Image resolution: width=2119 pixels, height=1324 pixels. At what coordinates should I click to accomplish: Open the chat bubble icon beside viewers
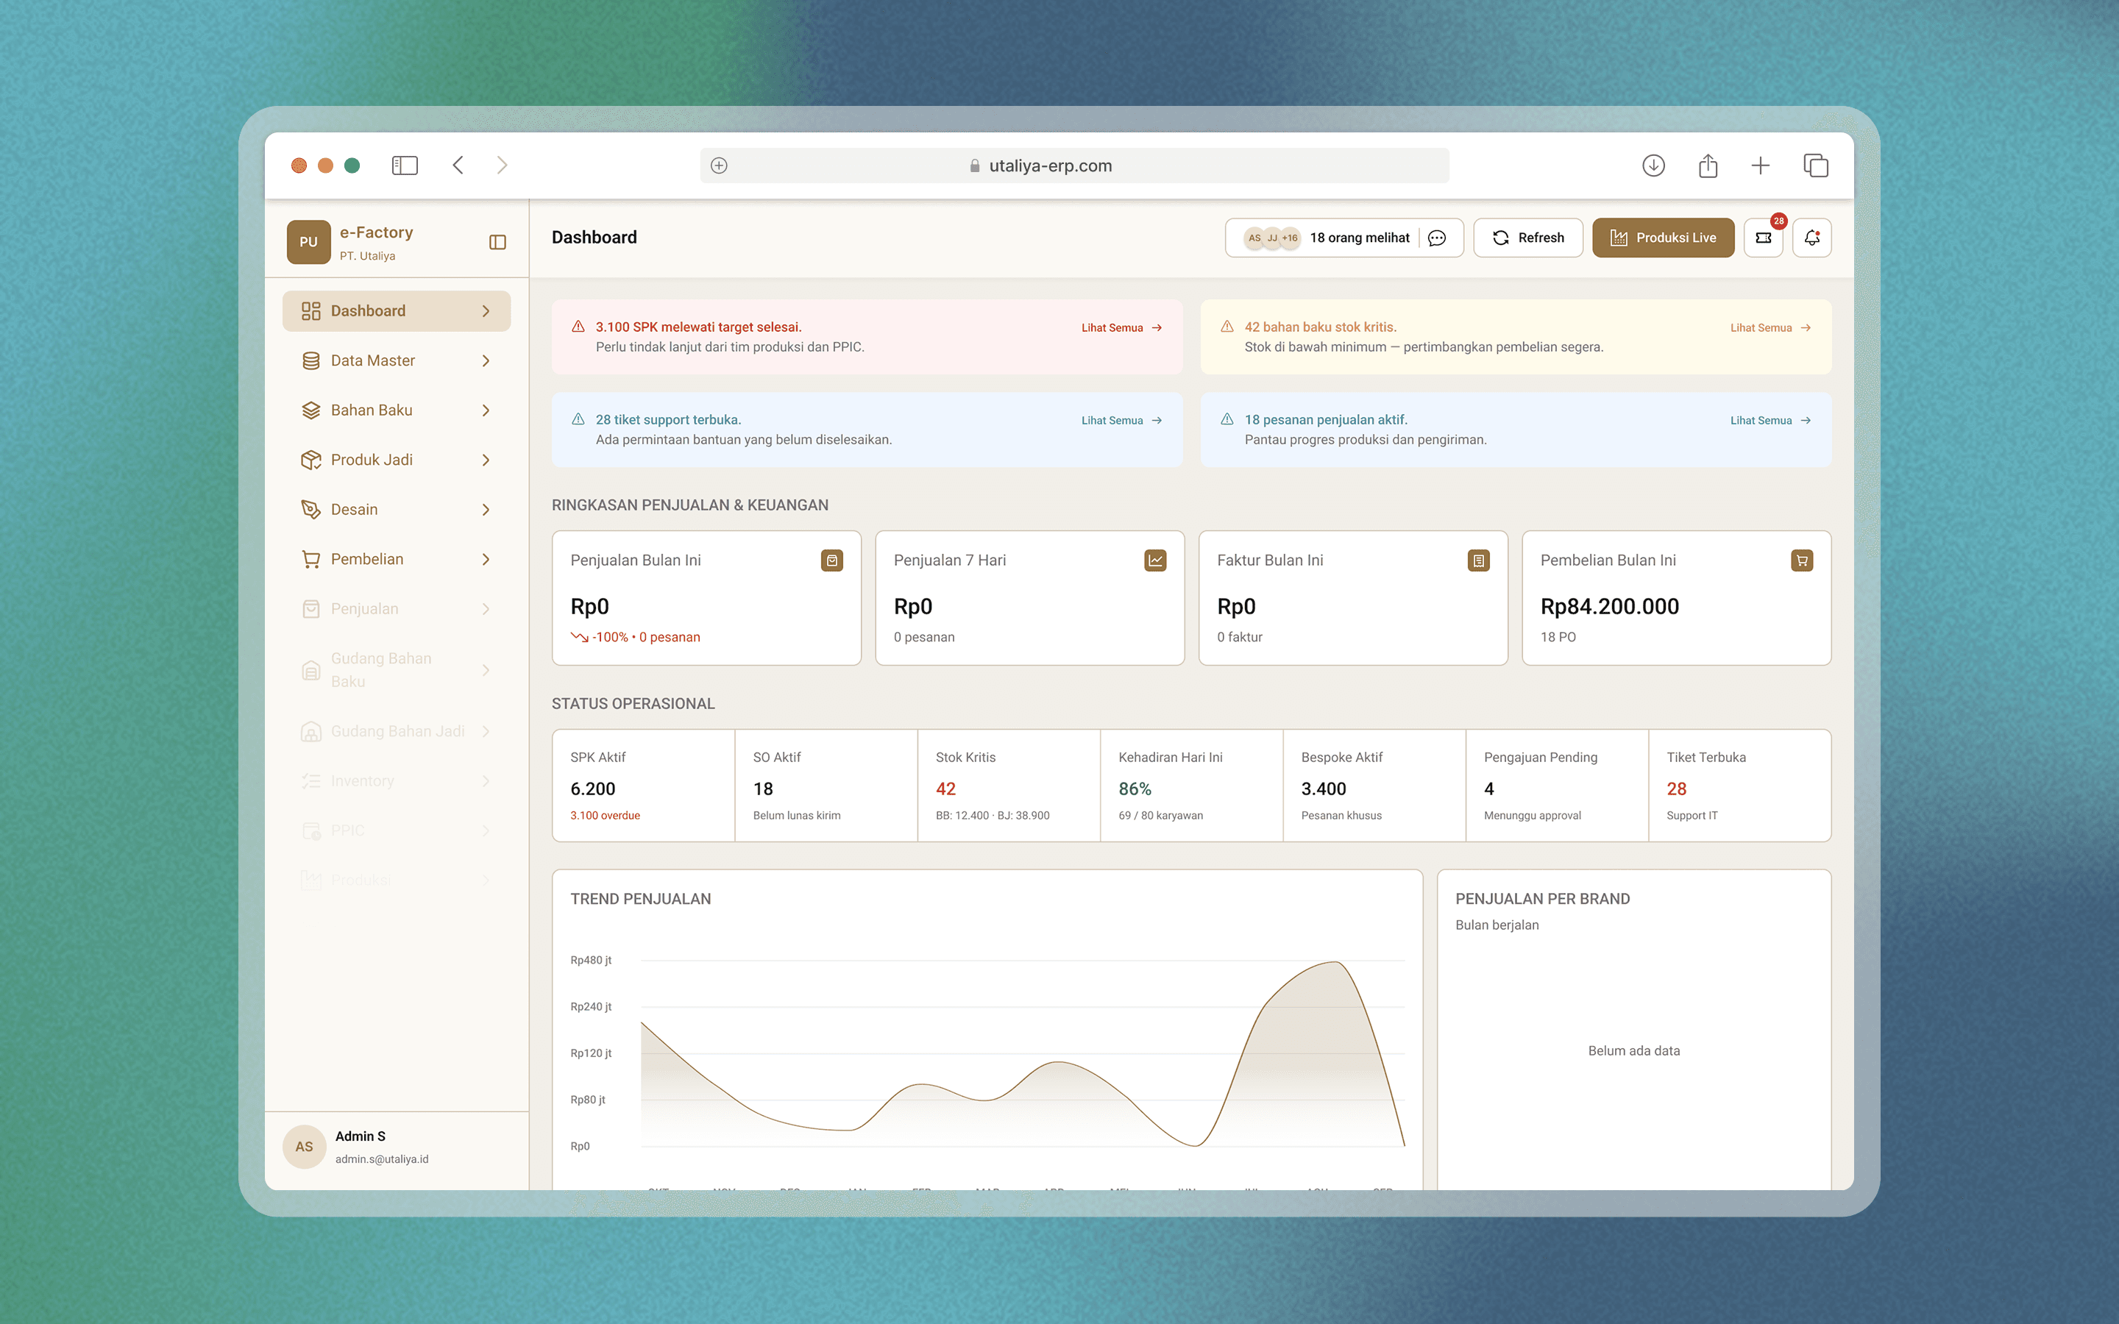[1437, 238]
